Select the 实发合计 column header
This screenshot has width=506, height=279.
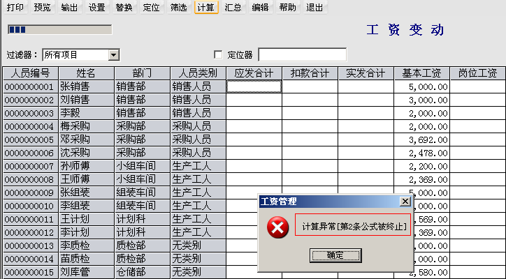366,73
